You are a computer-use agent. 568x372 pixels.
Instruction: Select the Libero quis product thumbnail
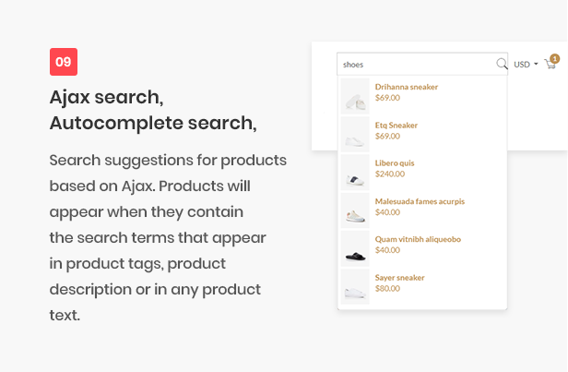point(355,173)
